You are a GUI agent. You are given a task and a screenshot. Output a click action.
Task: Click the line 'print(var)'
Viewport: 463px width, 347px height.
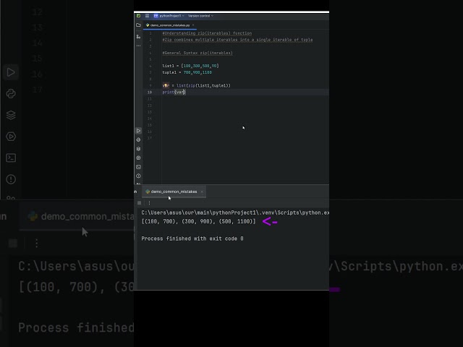[x=174, y=92]
